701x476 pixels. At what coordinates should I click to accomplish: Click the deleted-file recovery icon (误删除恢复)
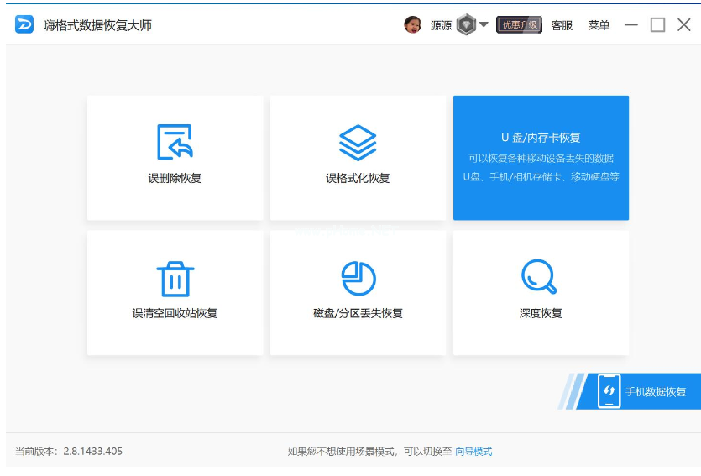pyautogui.click(x=175, y=142)
